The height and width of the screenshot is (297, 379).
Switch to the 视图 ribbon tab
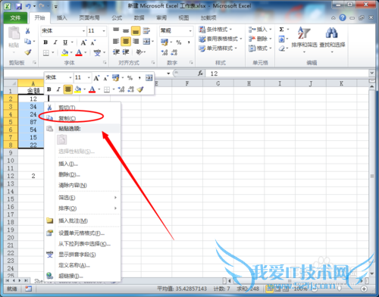(183, 17)
